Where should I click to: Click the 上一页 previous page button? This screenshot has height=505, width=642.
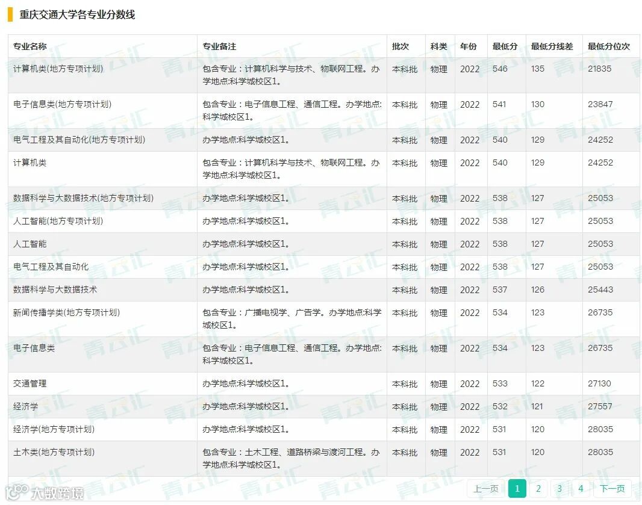[x=485, y=488]
